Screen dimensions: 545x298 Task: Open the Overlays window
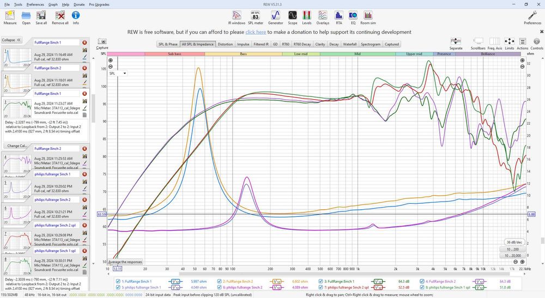click(323, 17)
